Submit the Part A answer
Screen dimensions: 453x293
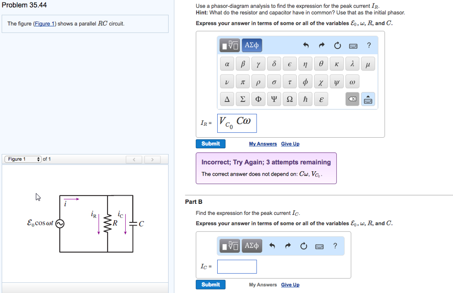210,143
